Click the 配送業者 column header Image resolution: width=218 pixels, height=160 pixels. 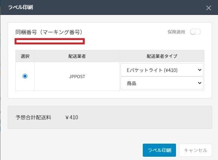(77, 56)
